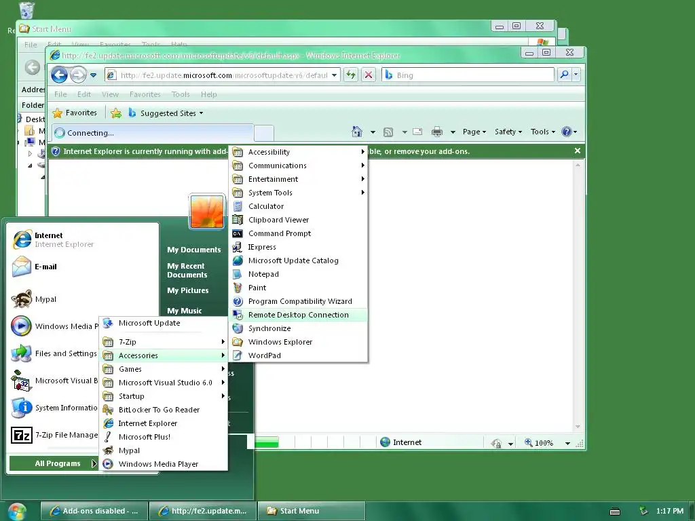The width and height of the screenshot is (695, 521).
Task: Open Paint
Action: 299,288
